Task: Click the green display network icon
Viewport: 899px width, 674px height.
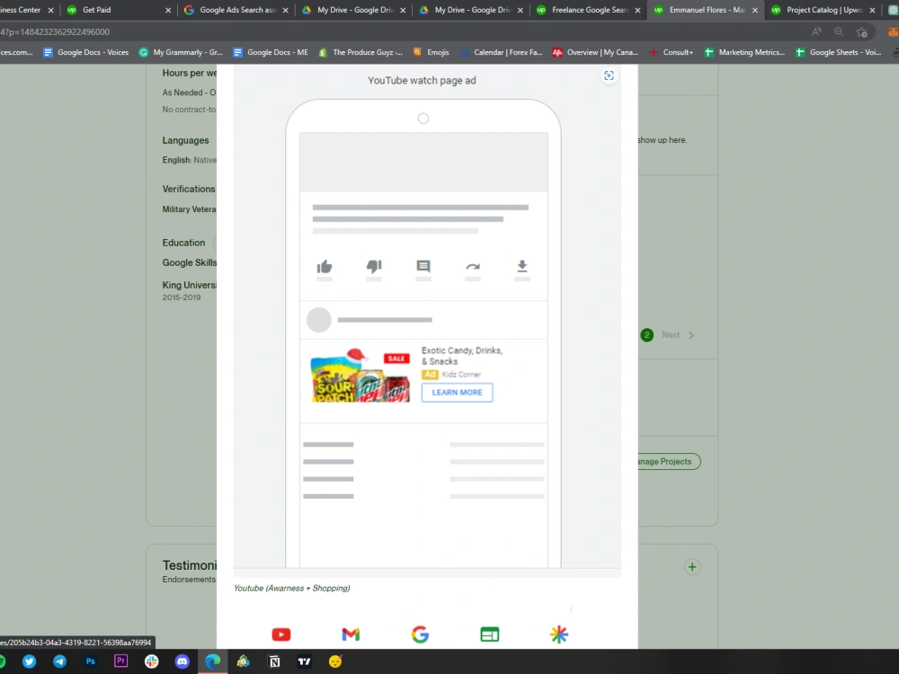Action: (490, 634)
